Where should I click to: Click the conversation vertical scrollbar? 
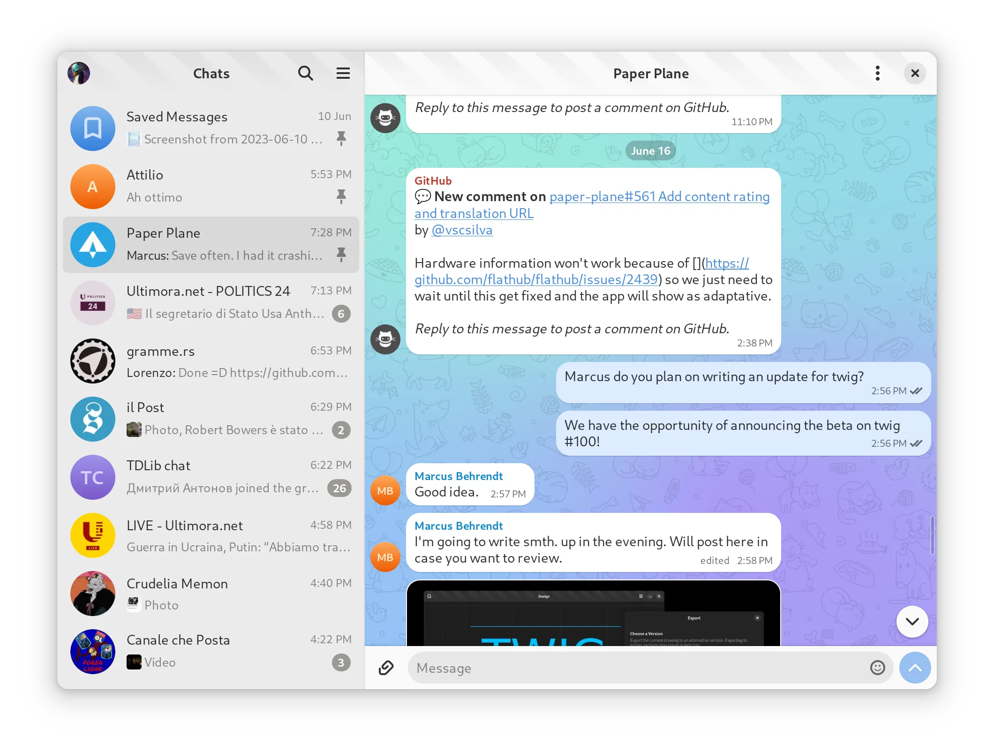[x=933, y=534]
